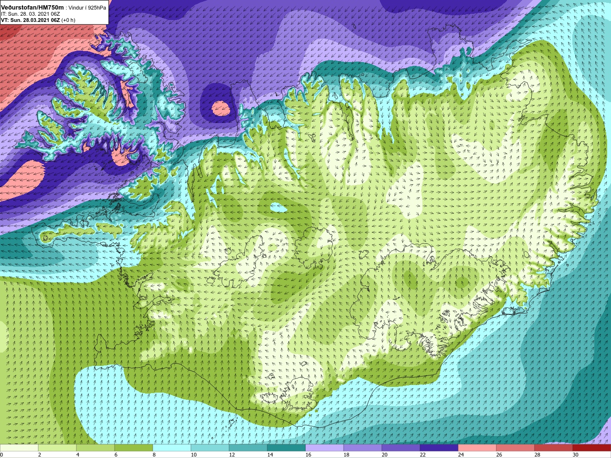
Task: Click the light cyan 8–10 legend swatch
Action: tap(172, 448)
